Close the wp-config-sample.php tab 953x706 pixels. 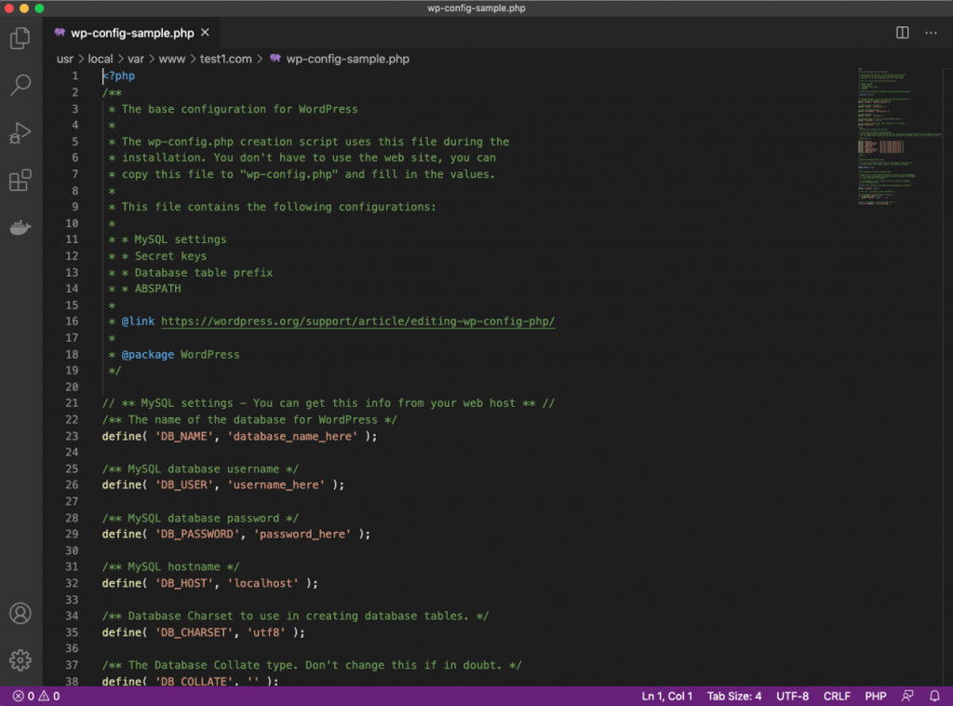pos(206,33)
